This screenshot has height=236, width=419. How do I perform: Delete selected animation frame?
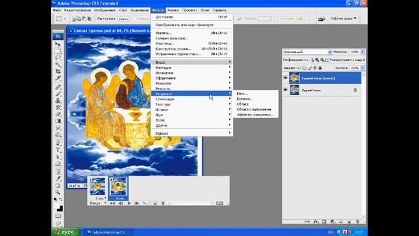[x=163, y=203]
